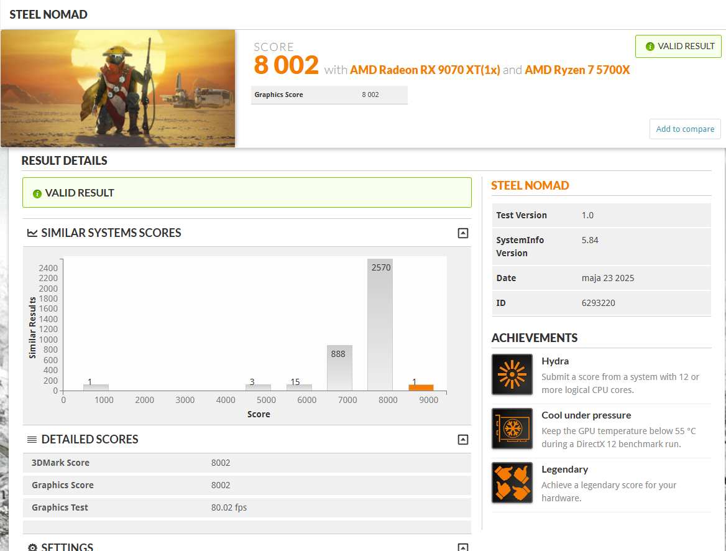Open the AMD Ryzen 7 5700X link
This screenshot has height=551, width=726.
click(577, 70)
